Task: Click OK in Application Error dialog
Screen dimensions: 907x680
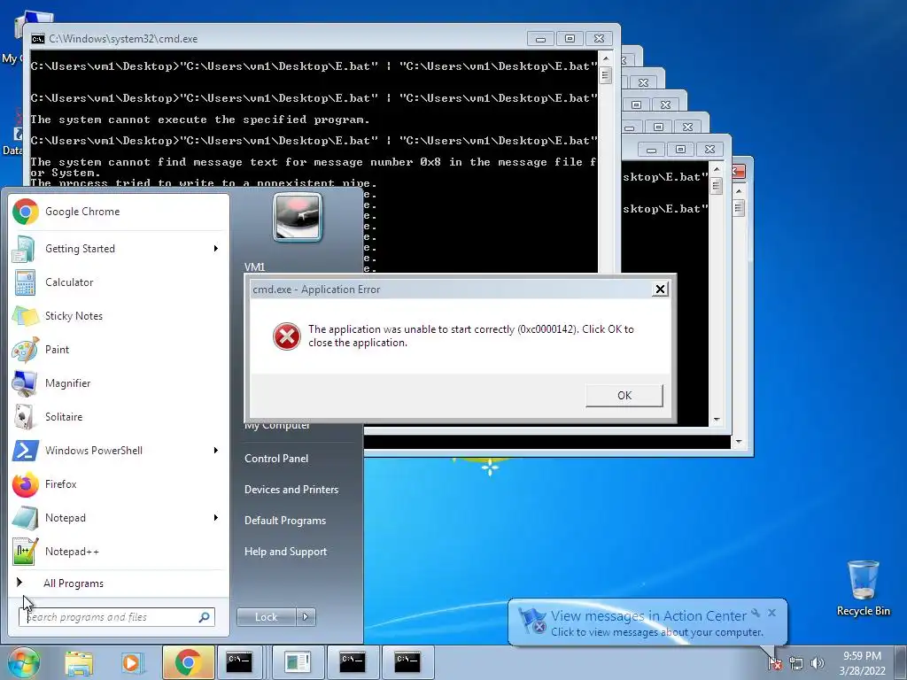Action: [x=624, y=396]
